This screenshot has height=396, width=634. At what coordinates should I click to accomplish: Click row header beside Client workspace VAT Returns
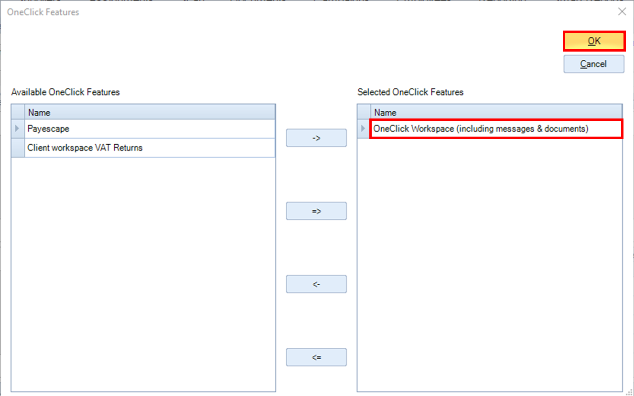pyautogui.click(x=18, y=148)
